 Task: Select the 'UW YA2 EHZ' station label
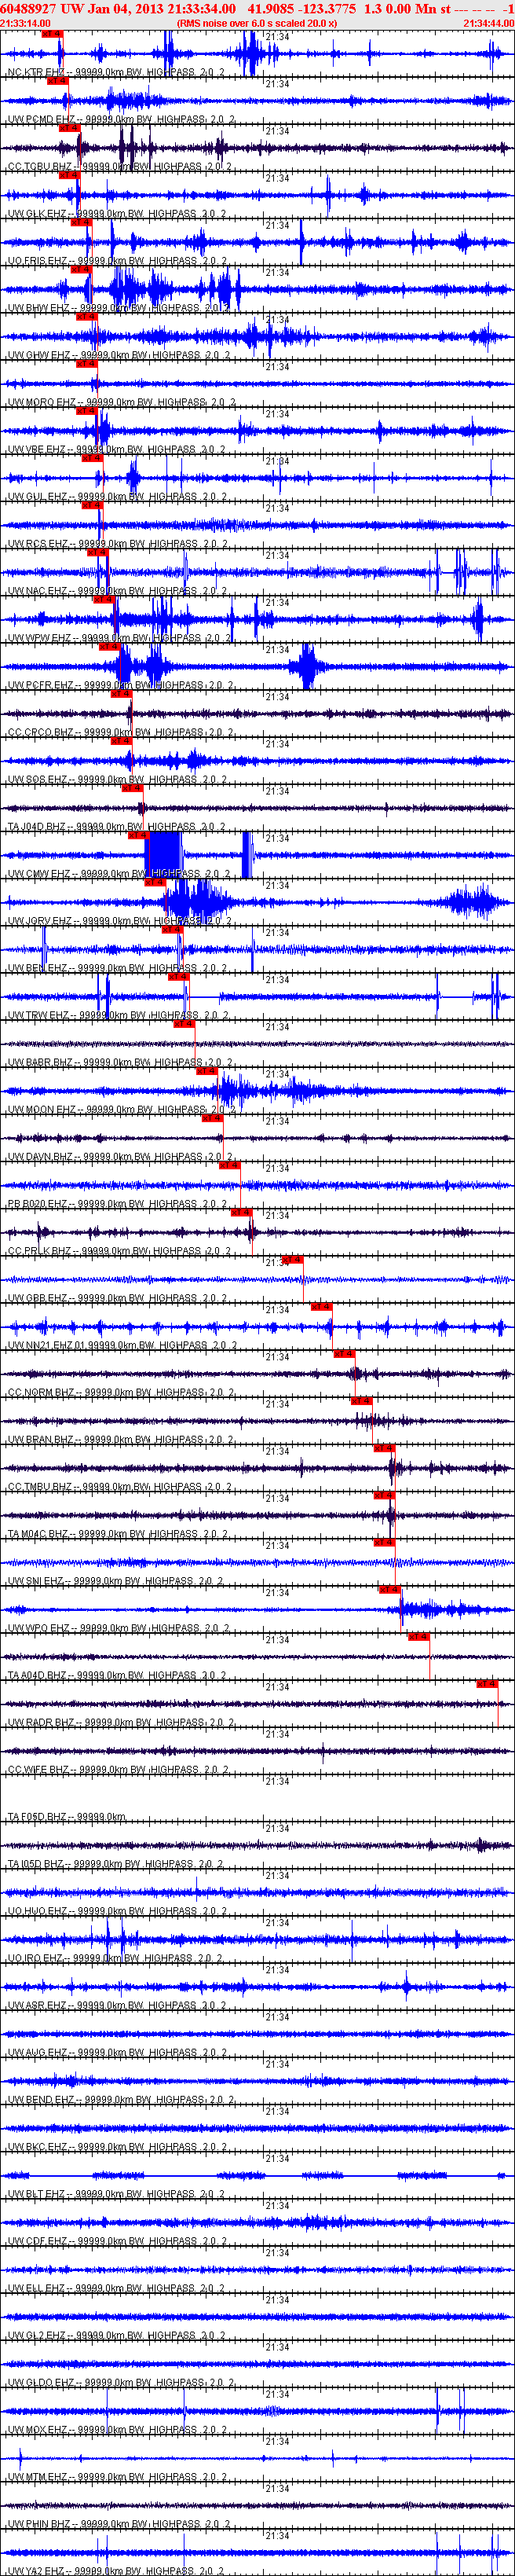click(x=37, y=2570)
